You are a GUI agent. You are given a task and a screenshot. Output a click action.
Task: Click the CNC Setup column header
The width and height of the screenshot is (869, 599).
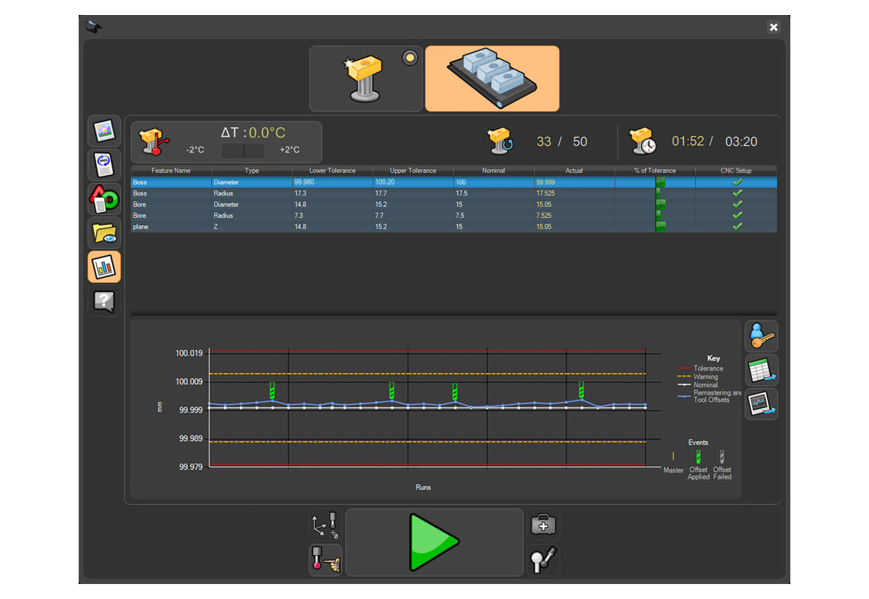[x=736, y=171]
